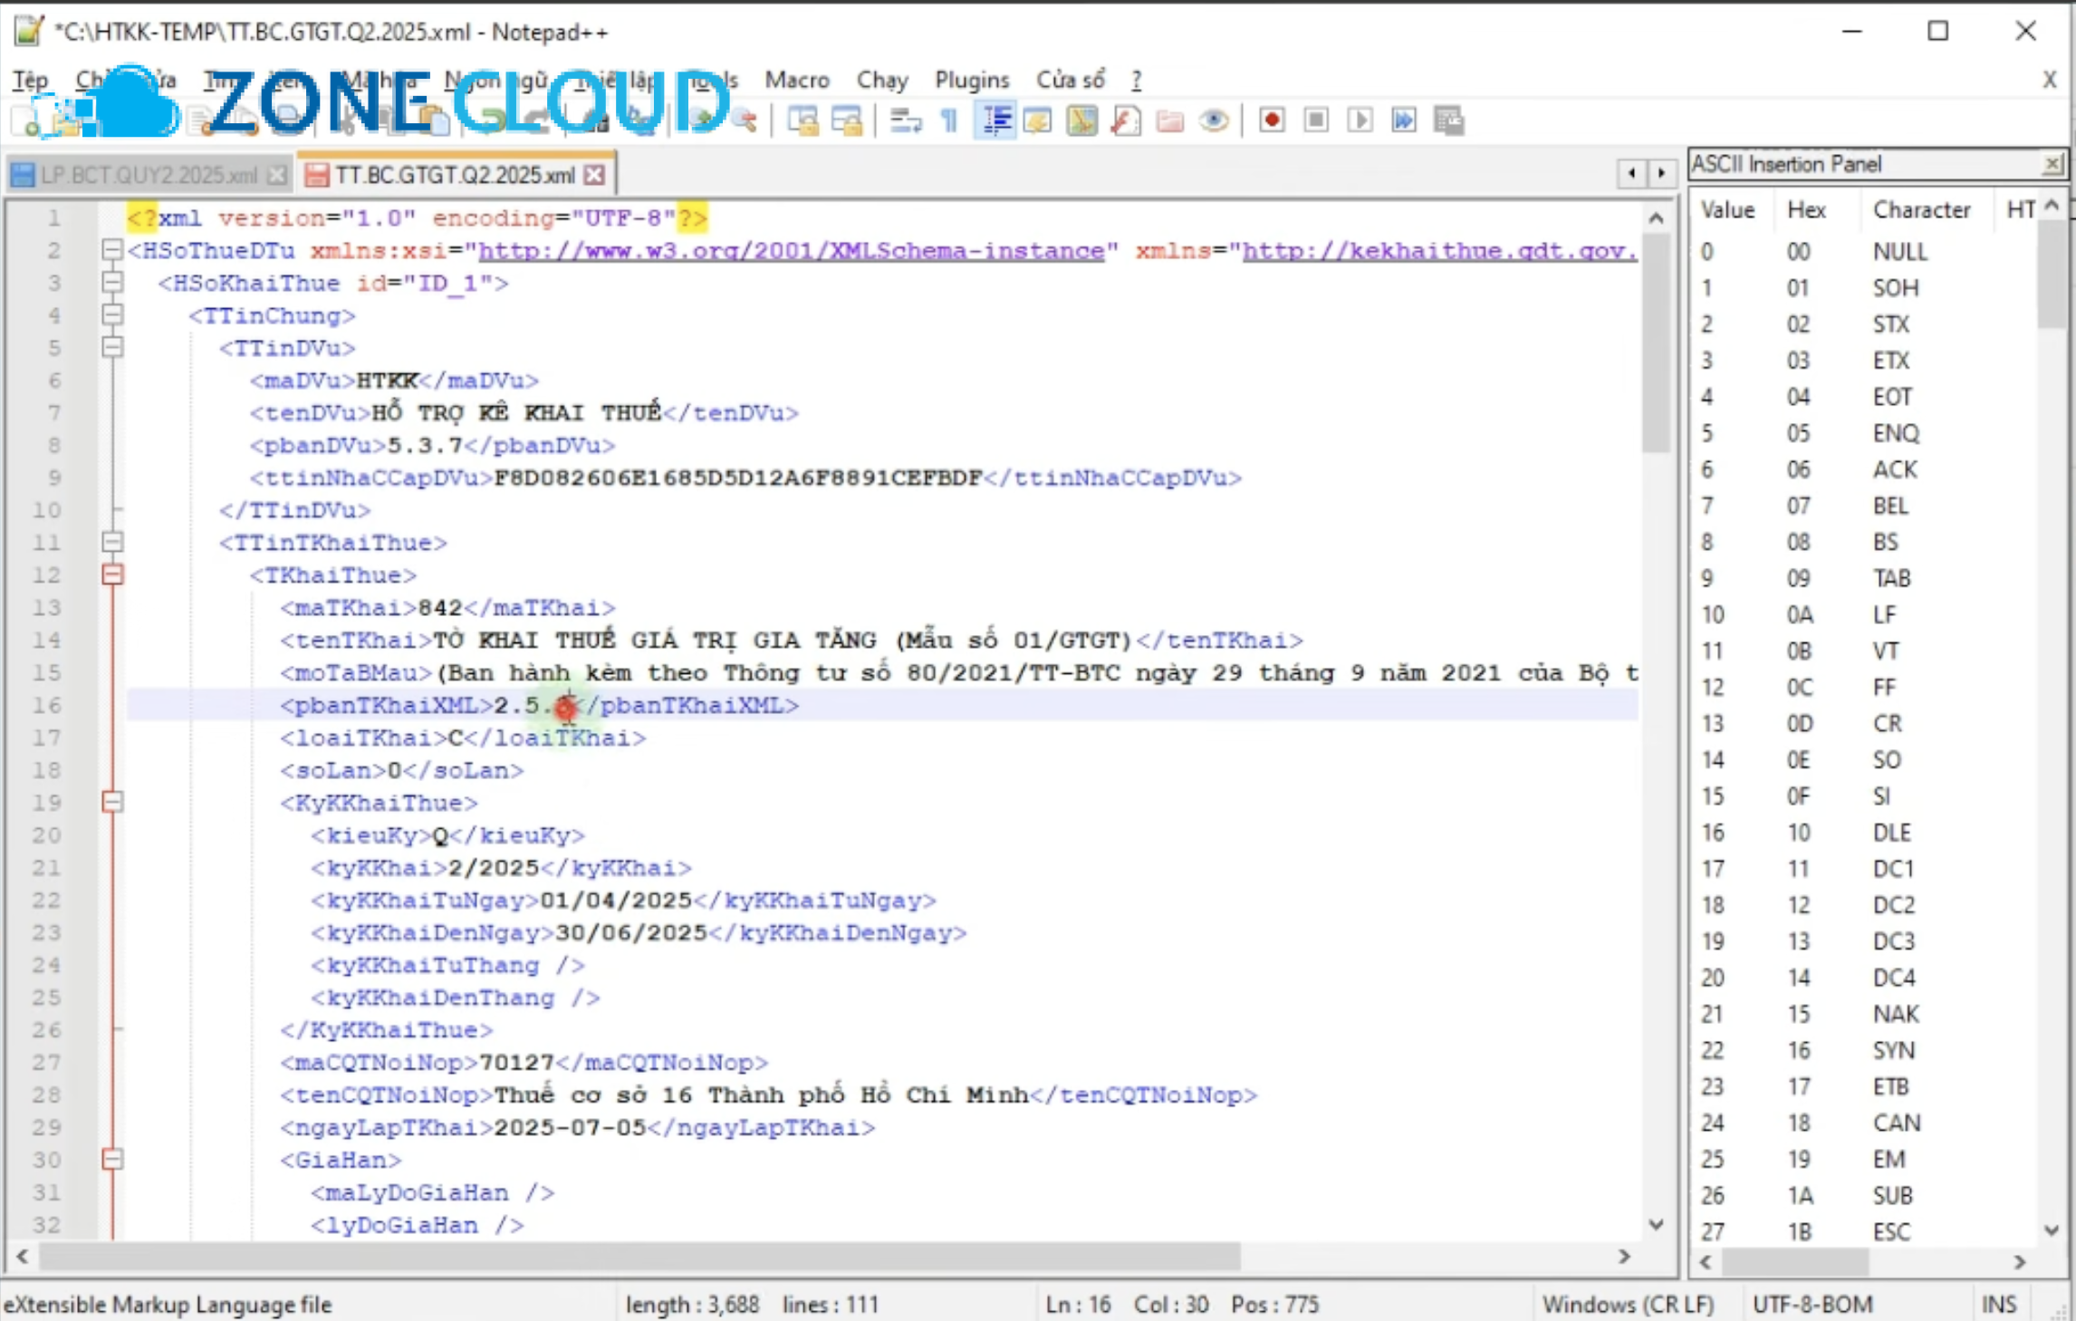The height and width of the screenshot is (1321, 2076).
Task: Click the Windows (CR LF) status bar field
Action: [x=1628, y=1305]
